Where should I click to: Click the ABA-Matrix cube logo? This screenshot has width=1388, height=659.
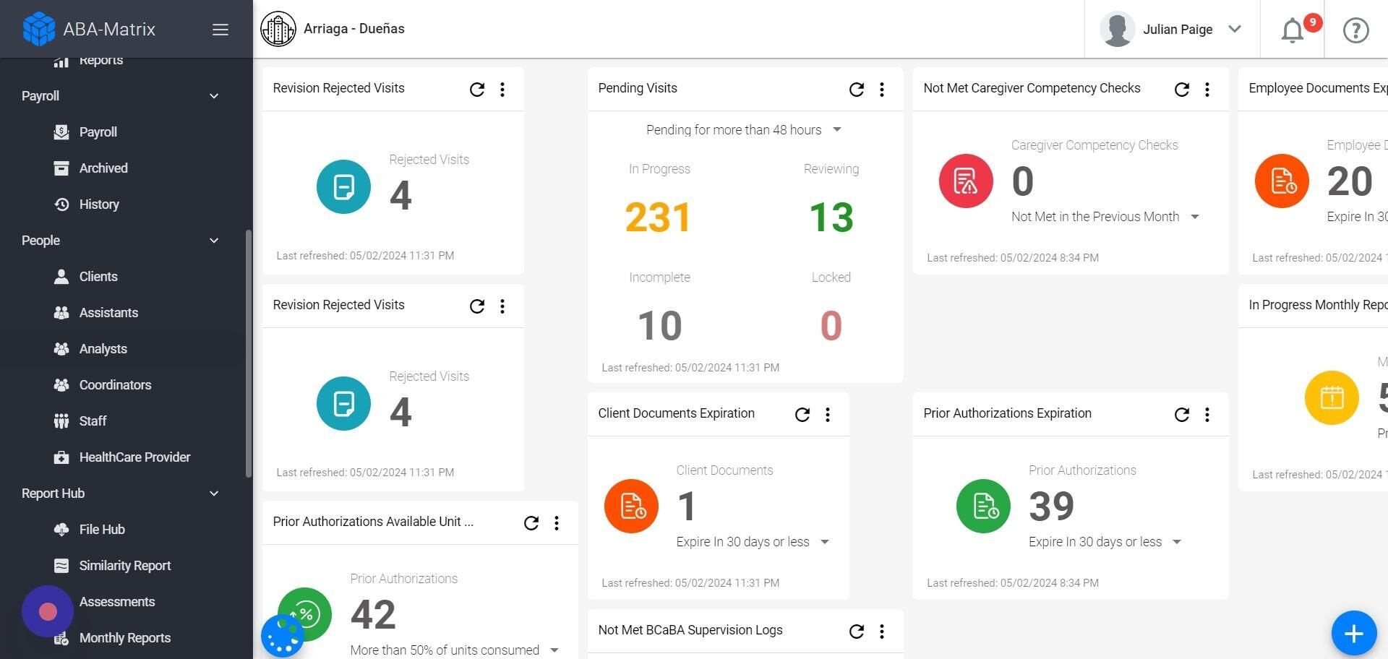pyautogui.click(x=39, y=29)
